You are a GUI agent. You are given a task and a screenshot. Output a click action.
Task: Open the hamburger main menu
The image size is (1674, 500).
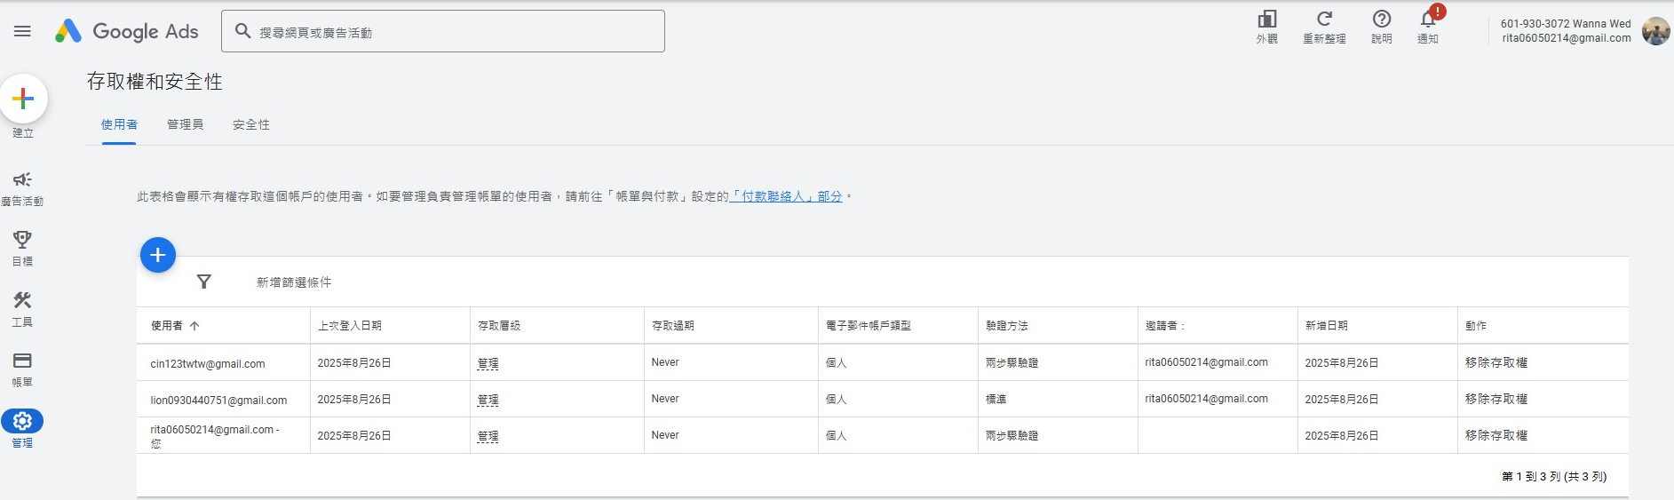(x=22, y=31)
